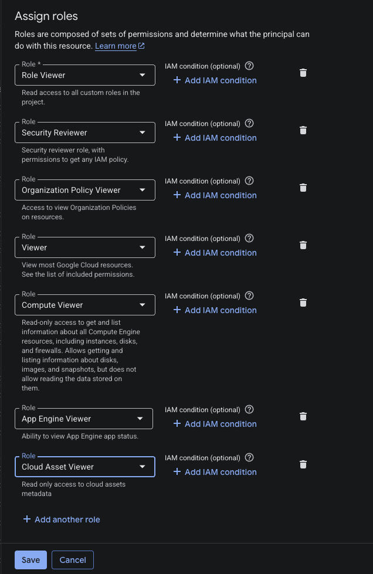Remove the App Engine Viewer role
This screenshot has height=574, width=373.
click(303, 417)
